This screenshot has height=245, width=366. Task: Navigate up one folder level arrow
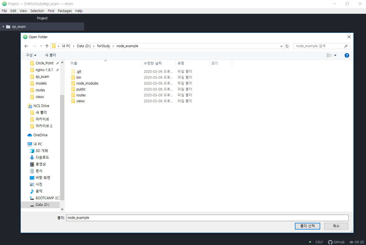click(x=47, y=46)
